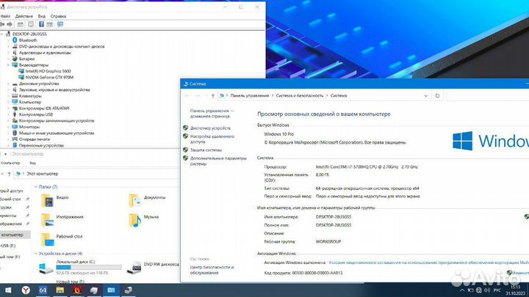Click the Этот компьютер address field in Explorer
529x297 pixels.
point(98,174)
